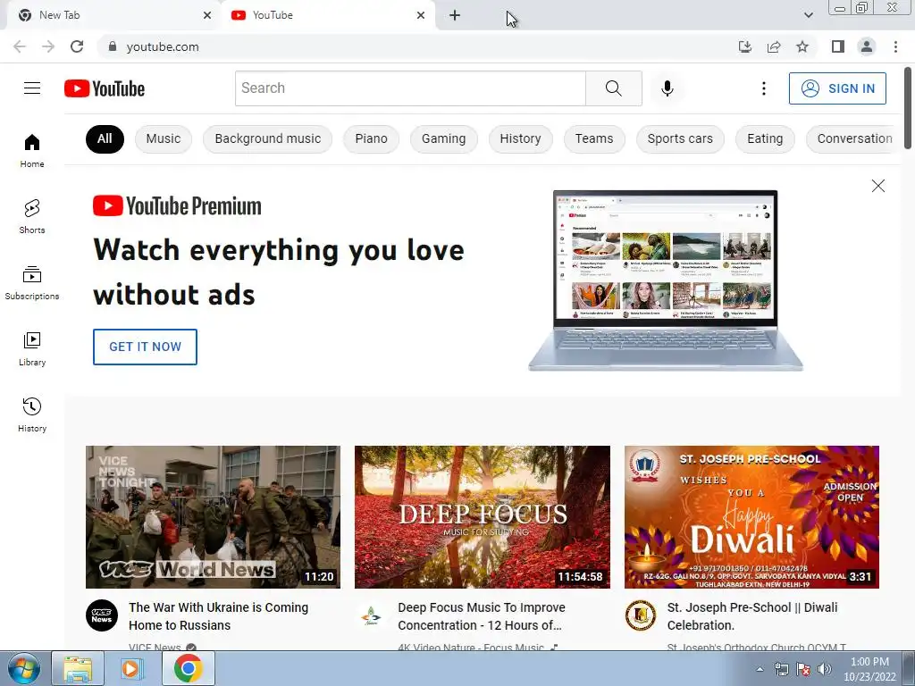View site info lock icon
Screen dimensions: 915x686
(113, 46)
